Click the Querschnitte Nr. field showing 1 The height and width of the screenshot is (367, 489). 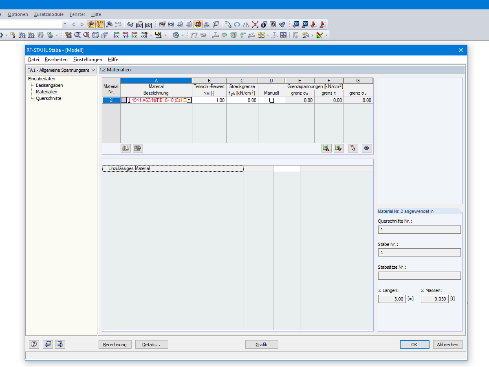click(419, 230)
